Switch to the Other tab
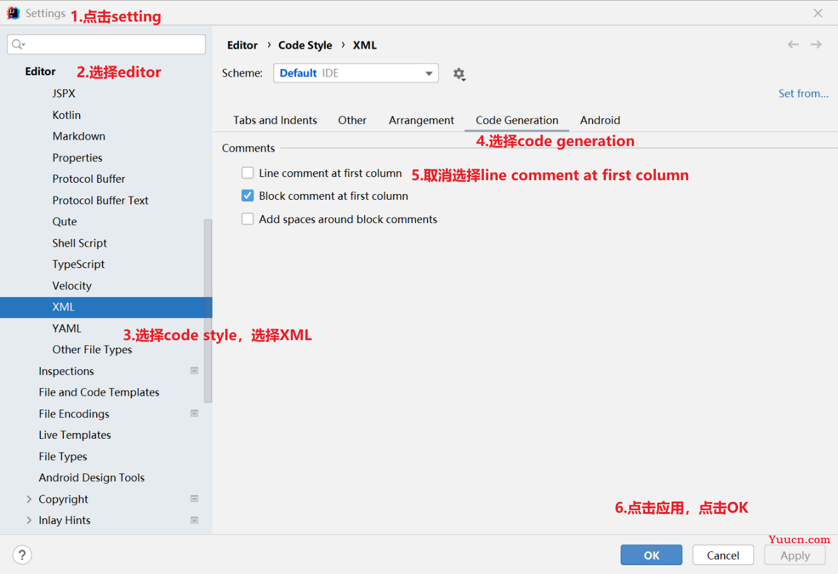Image resolution: width=838 pixels, height=574 pixels. (352, 120)
